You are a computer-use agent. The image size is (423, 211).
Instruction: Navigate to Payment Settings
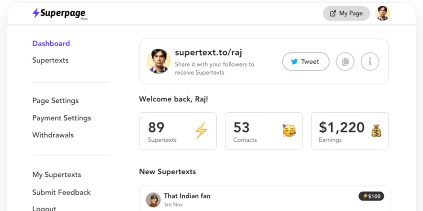coord(62,118)
